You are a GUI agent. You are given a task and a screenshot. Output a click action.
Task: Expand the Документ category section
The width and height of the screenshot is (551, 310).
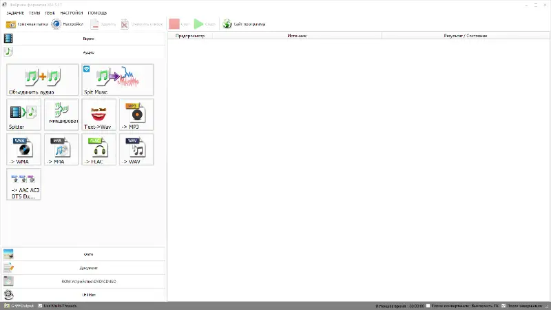[83, 268]
